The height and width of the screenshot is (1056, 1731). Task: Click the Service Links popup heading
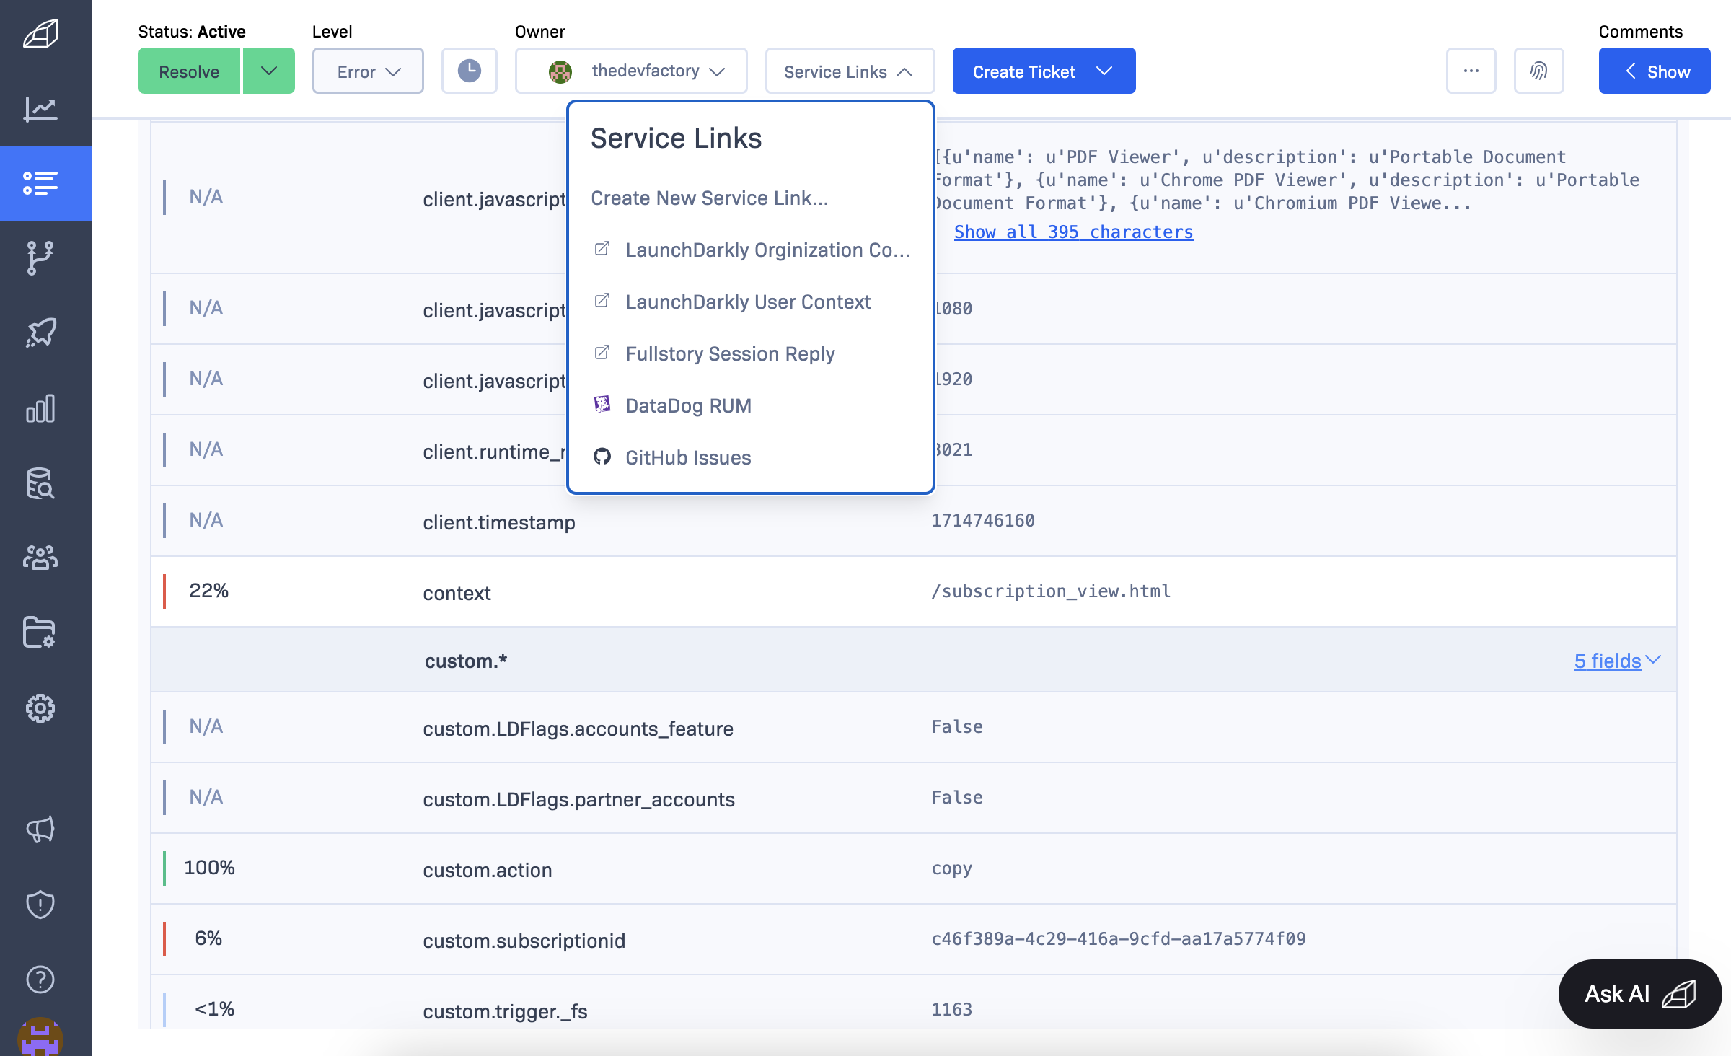tap(676, 138)
